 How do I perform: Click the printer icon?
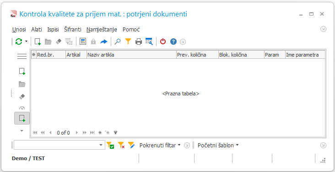139,42
